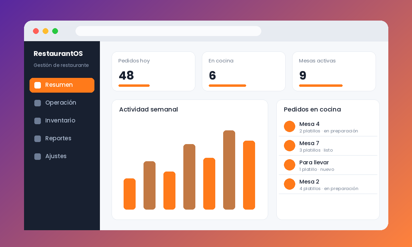Image resolution: width=412 pixels, height=247 pixels.
Task: Click the Pedidos hoy progress bar
Action: pyautogui.click(x=134, y=86)
